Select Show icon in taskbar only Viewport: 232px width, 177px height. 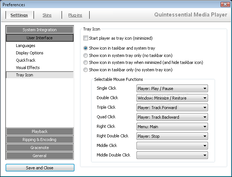click(86, 70)
